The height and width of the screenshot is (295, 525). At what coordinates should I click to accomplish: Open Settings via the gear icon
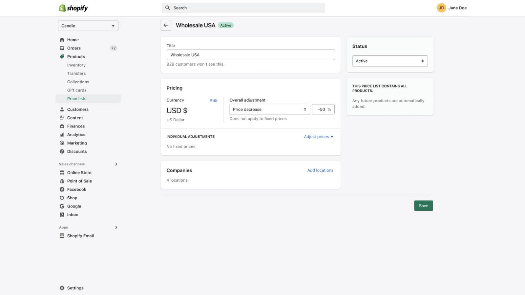62,288
